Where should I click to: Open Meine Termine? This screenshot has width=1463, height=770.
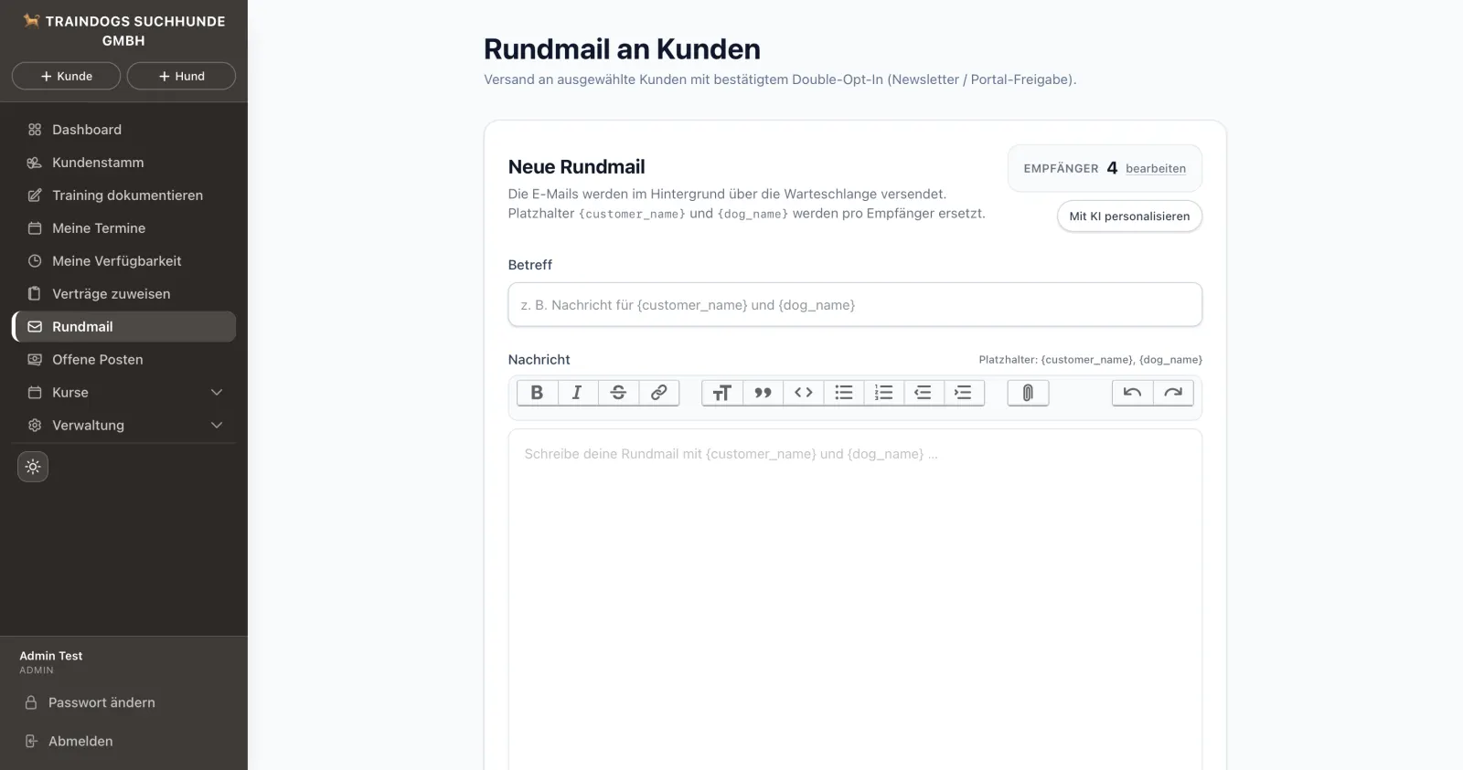123,228
